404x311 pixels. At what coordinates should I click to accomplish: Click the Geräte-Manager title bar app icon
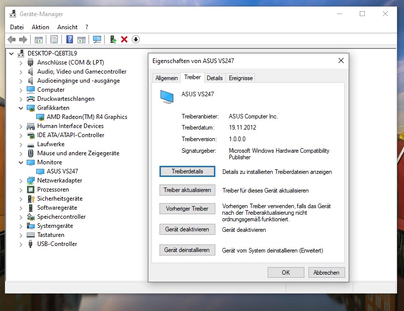tap(13, 14)
